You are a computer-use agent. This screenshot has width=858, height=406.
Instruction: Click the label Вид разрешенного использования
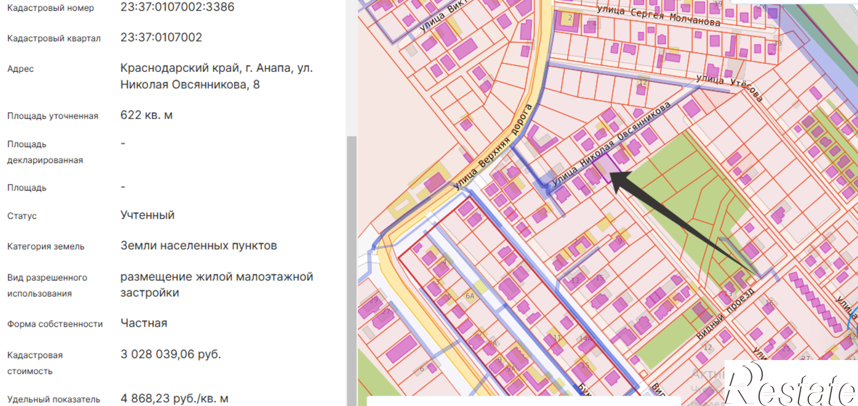tap(47, 285)
